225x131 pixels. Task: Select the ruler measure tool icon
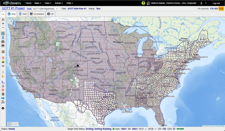[3, 76]
